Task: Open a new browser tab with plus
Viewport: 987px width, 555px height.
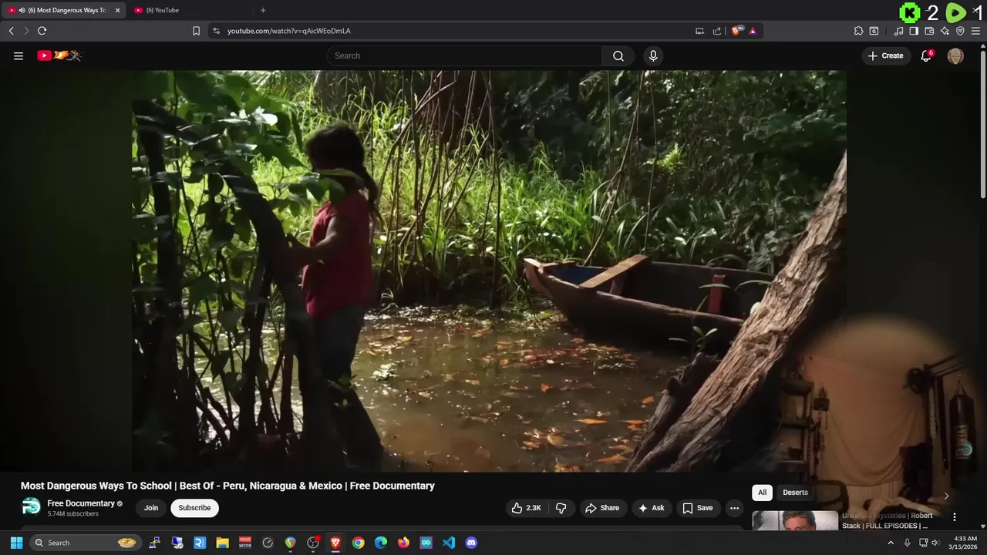Action: (x=263, y=10)
